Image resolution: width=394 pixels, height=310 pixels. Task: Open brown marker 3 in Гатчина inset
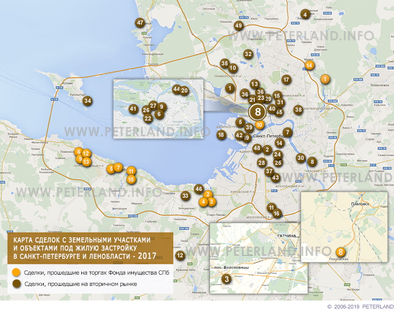coord(227,279)
